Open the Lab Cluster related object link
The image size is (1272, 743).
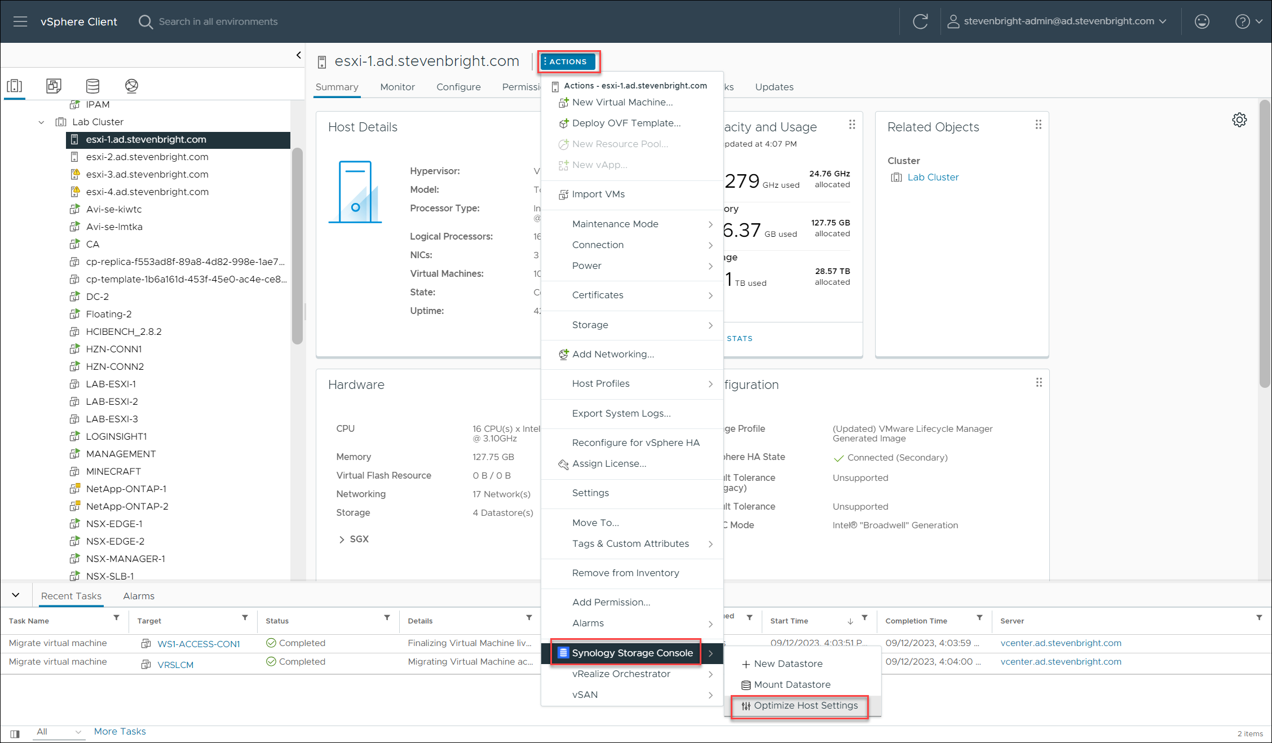[x=933, y=177]
